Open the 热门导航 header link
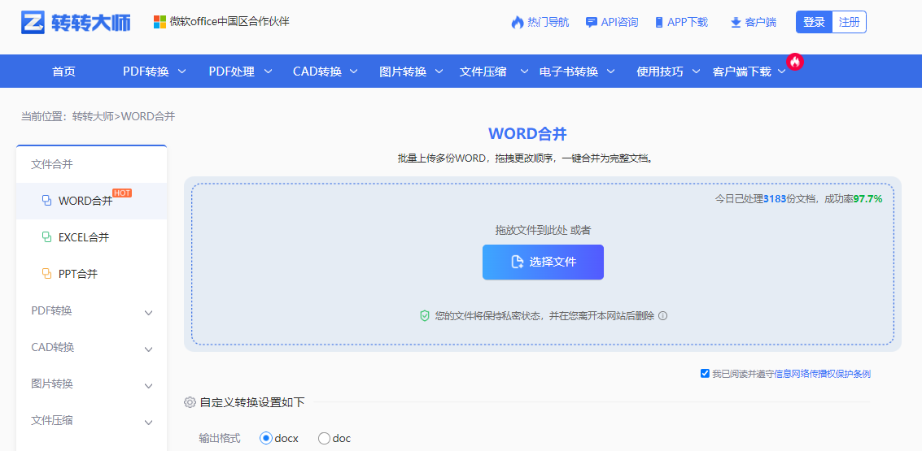The height and width of the screenshot is (451, 922). click(x=548, y=22)
